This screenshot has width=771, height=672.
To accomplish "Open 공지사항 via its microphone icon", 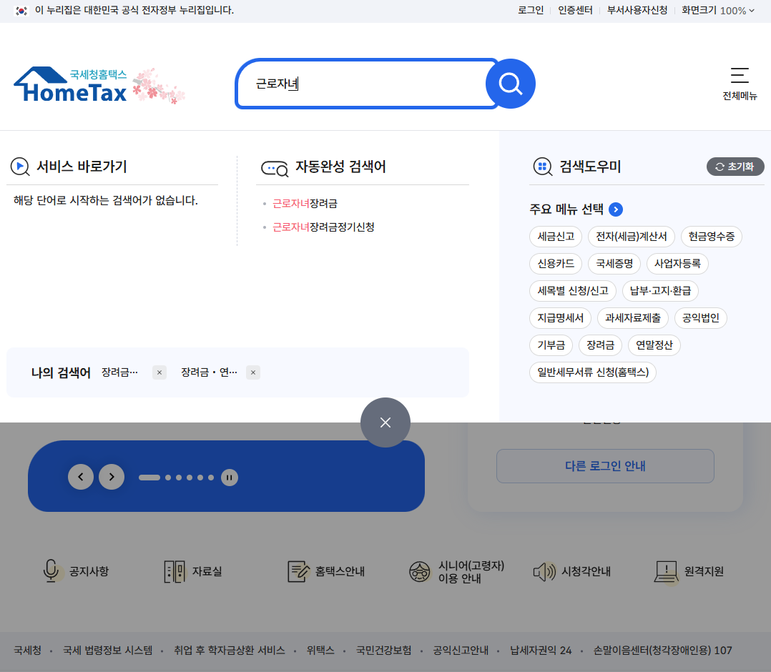I will 51,570.
